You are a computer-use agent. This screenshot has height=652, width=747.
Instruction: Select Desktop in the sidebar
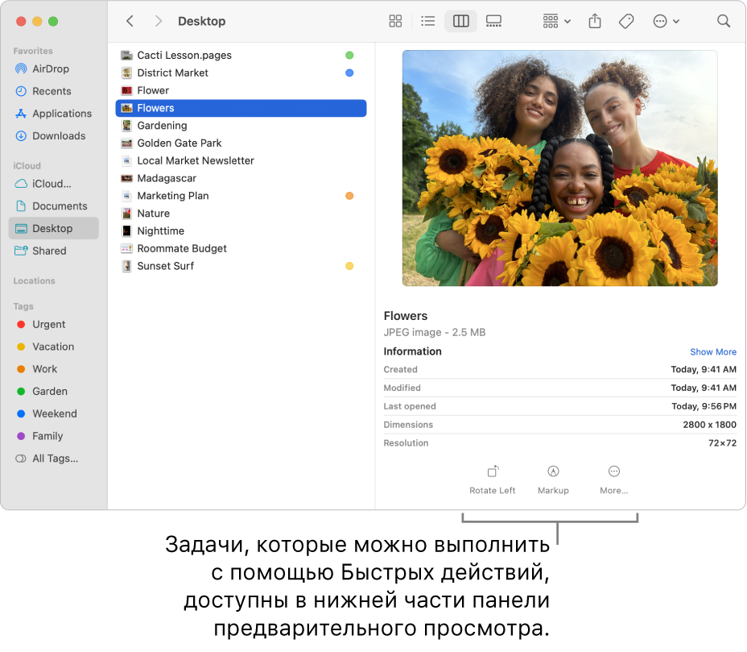pos(53,228)
